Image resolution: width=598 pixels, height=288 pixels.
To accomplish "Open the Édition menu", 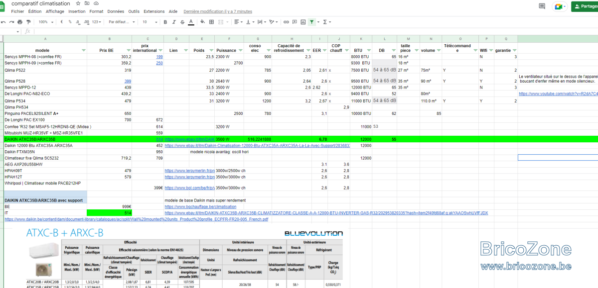I will click(x=35, y=11).
